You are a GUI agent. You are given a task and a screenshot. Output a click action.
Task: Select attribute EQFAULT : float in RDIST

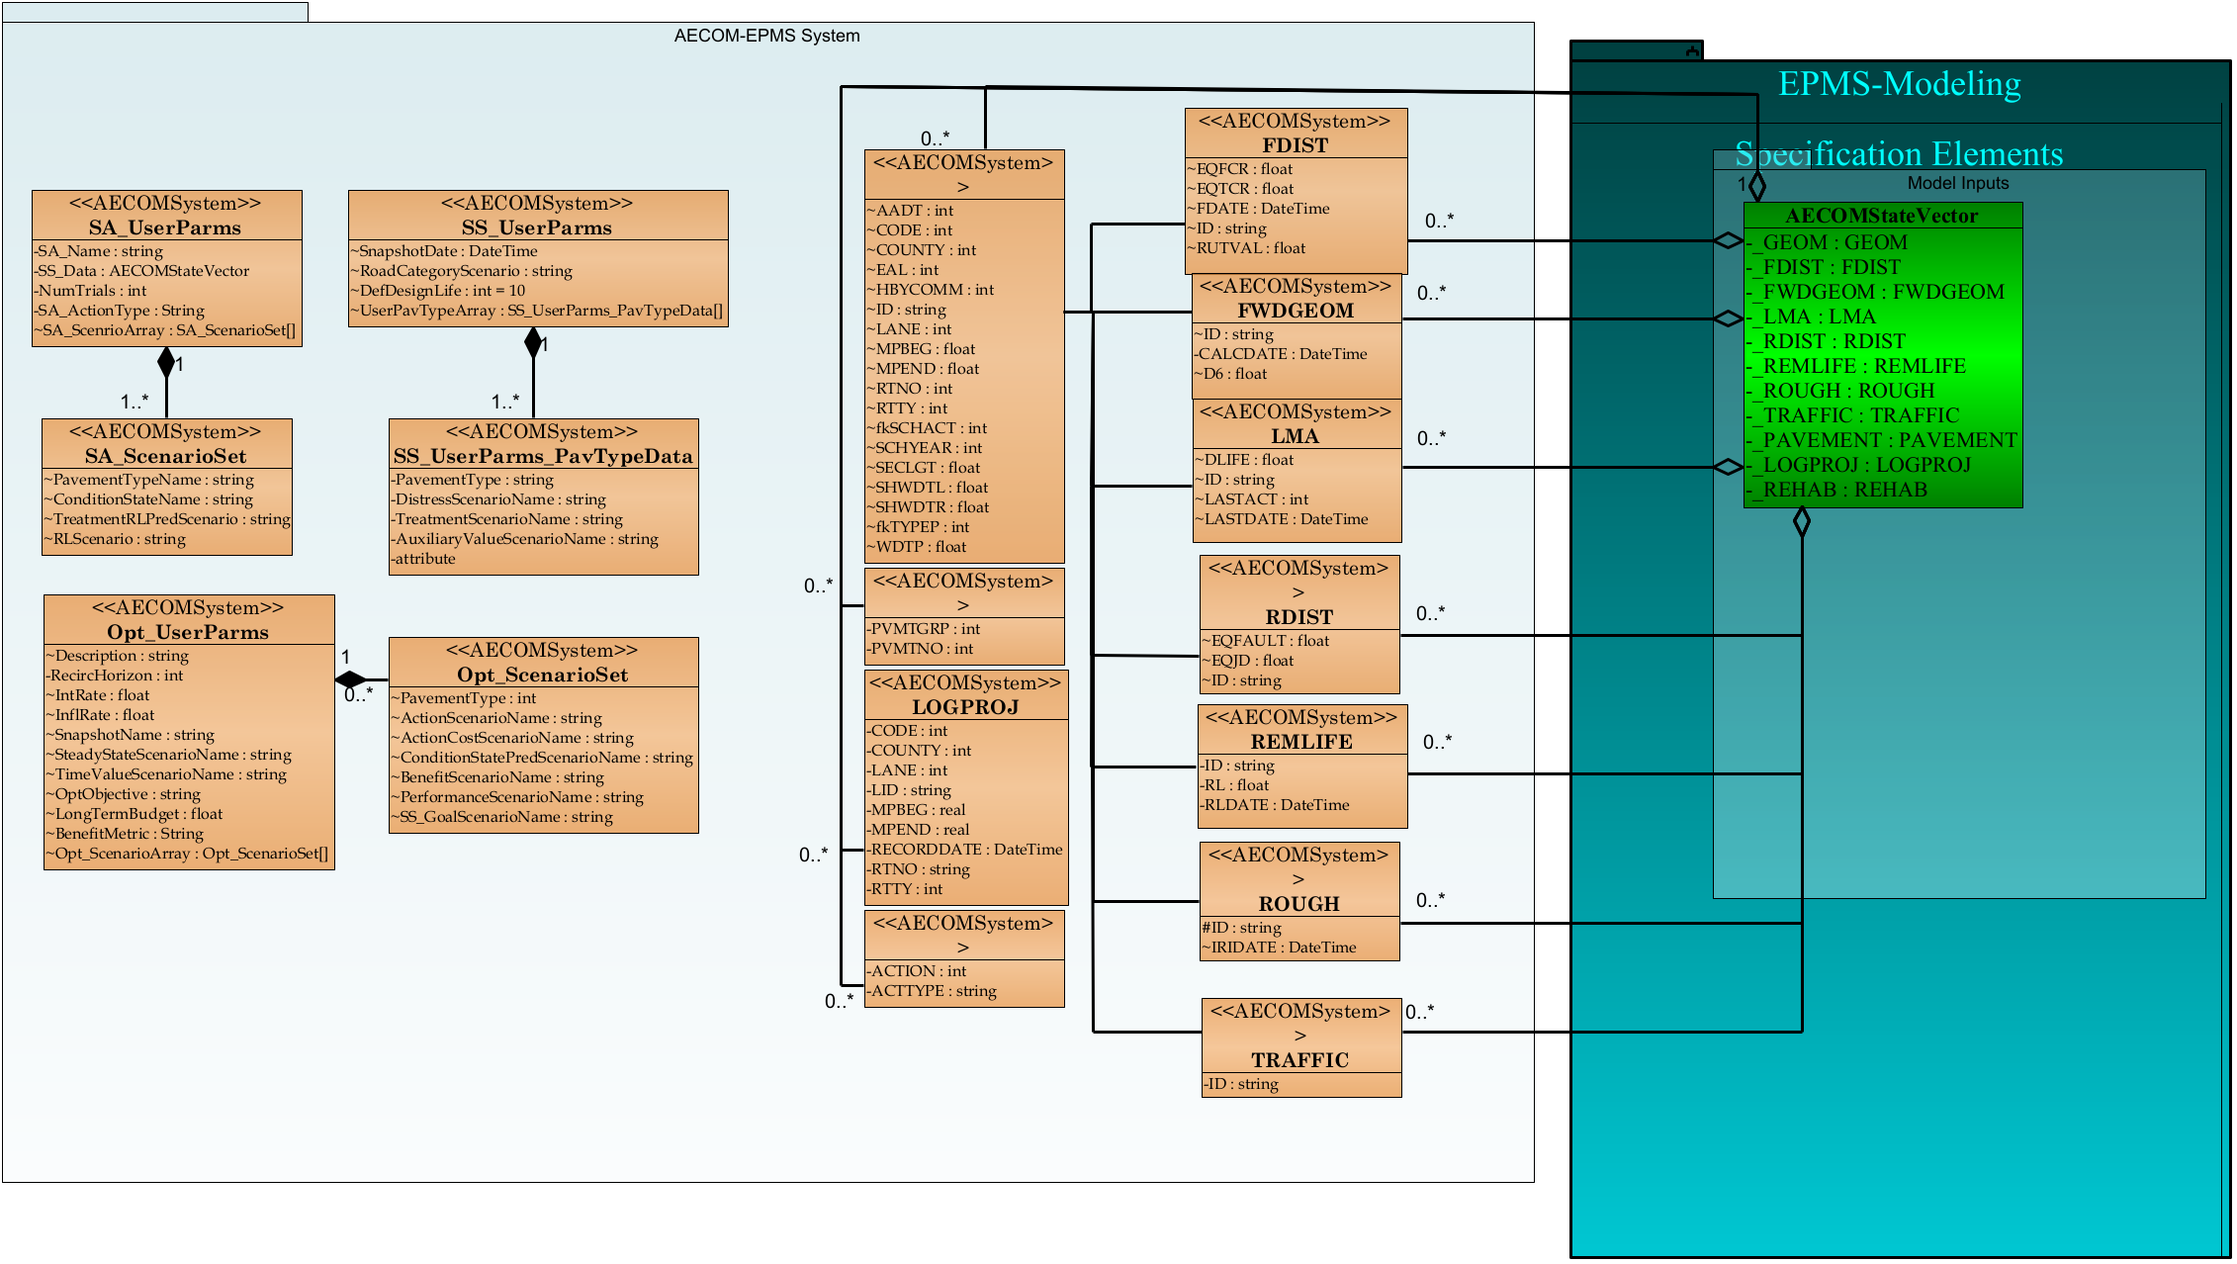[x=1266, y=641]
